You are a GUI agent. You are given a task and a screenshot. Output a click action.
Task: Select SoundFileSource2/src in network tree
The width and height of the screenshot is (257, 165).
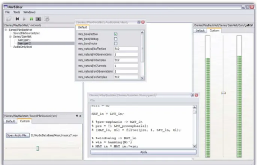coord(27,33)
